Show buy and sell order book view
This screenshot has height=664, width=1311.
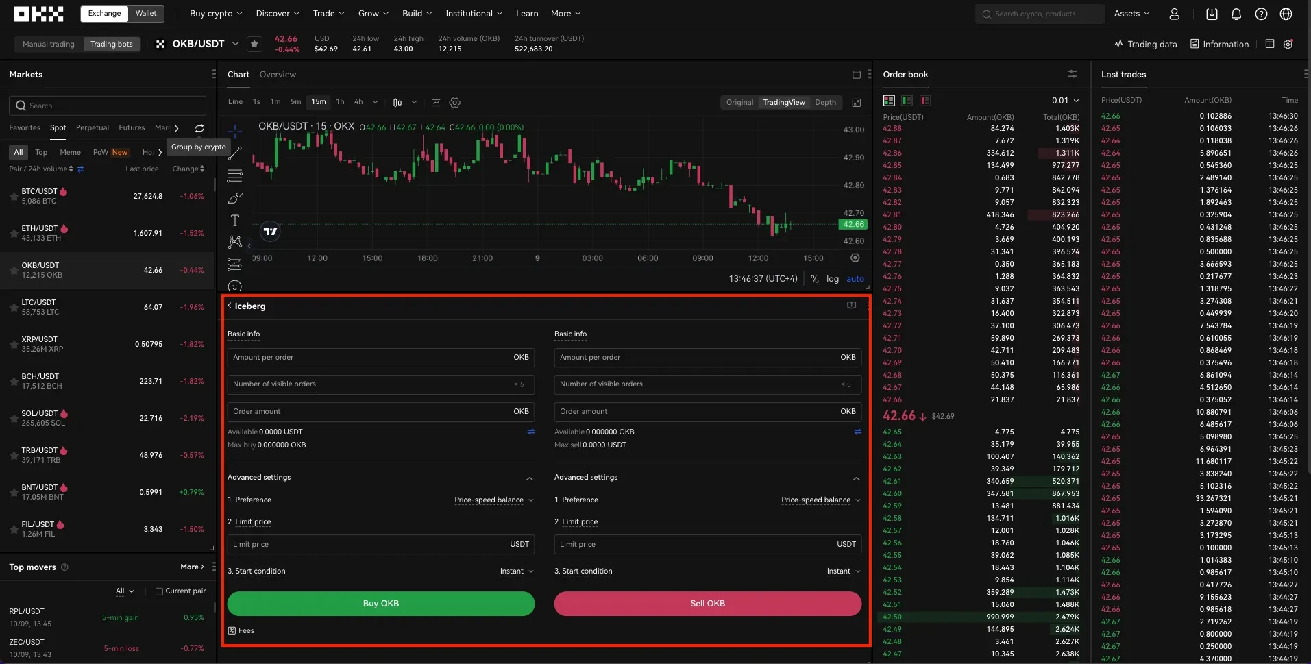coord(889,101)
